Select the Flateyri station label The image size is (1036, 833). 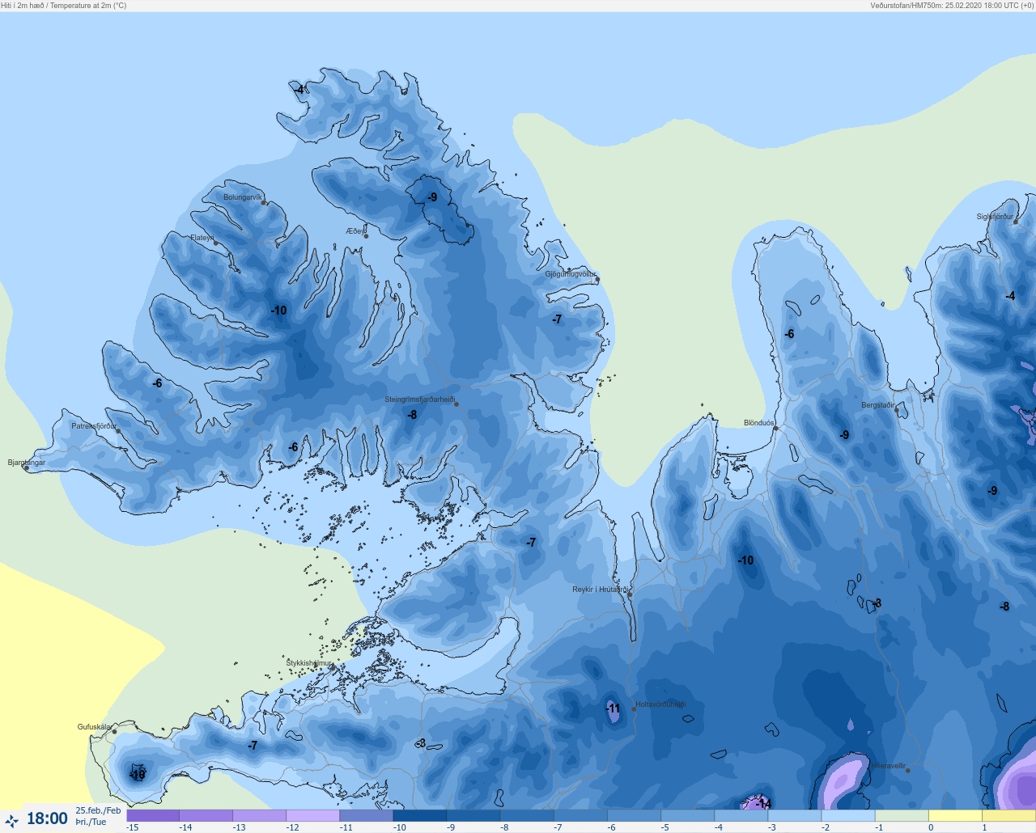click(202, 238)
